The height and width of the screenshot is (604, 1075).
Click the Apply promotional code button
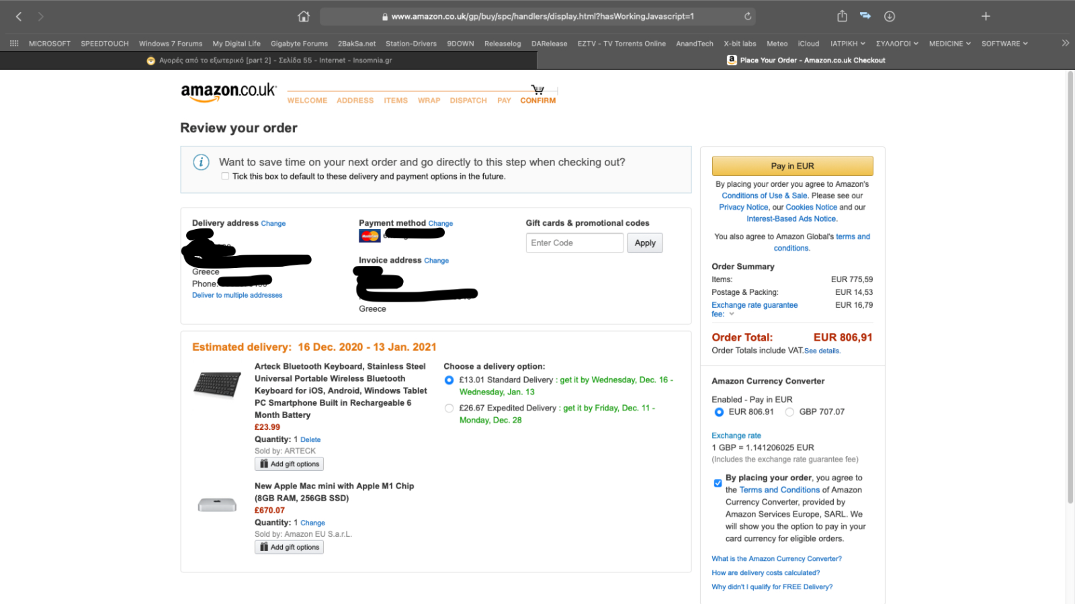coord(645,243)
